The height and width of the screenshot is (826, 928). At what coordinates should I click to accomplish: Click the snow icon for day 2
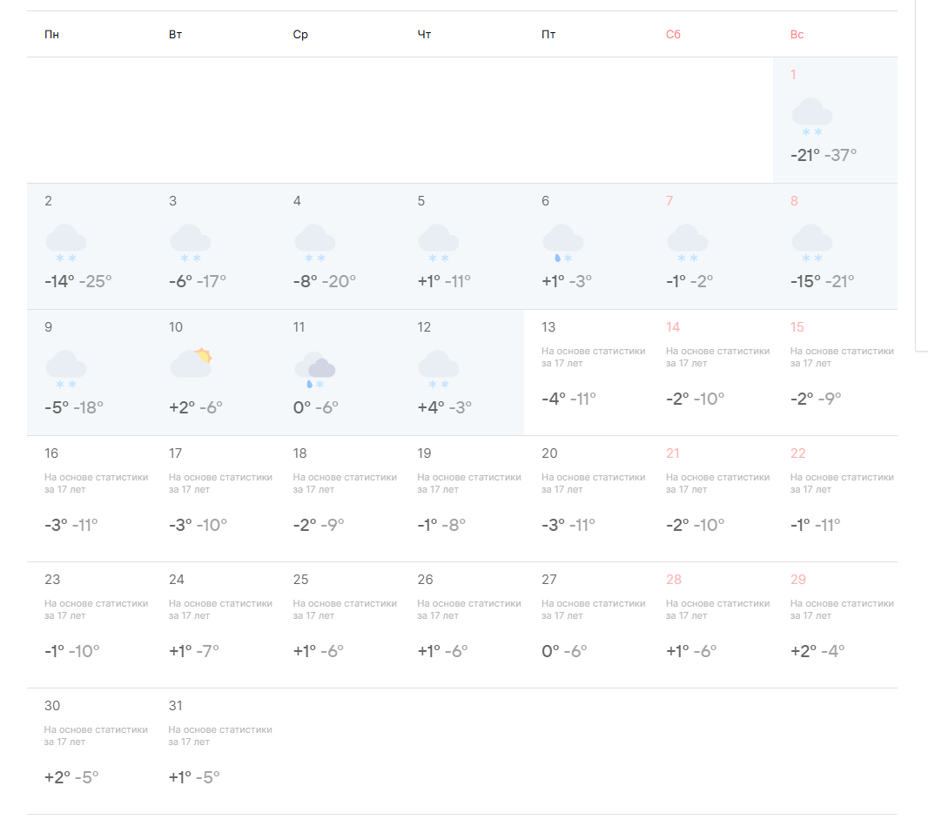[x=65, y=243]
